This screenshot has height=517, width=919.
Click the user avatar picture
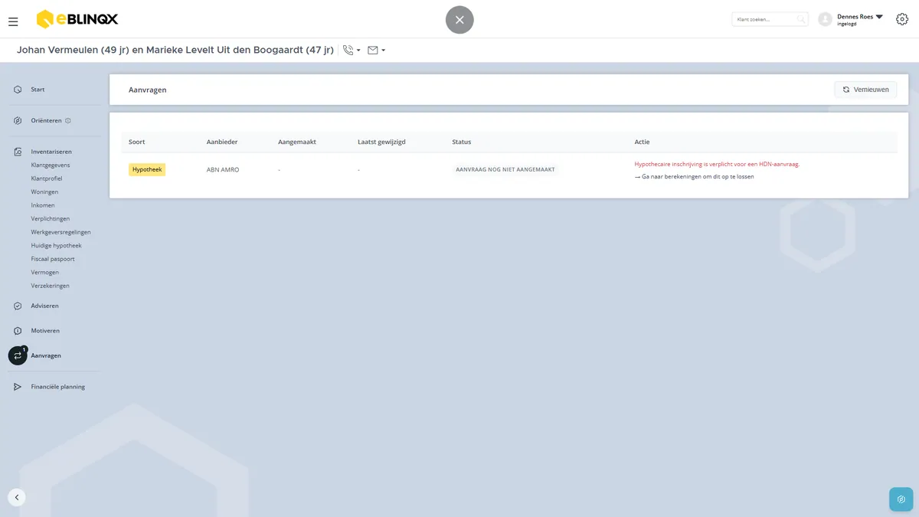click(x=825, y=19)
